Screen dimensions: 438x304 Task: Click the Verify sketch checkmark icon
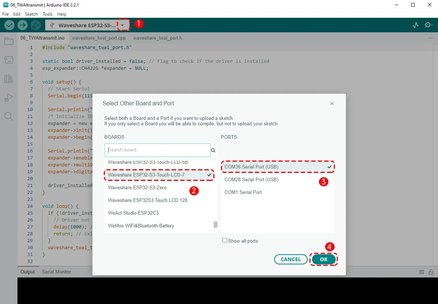coord(9,25)
